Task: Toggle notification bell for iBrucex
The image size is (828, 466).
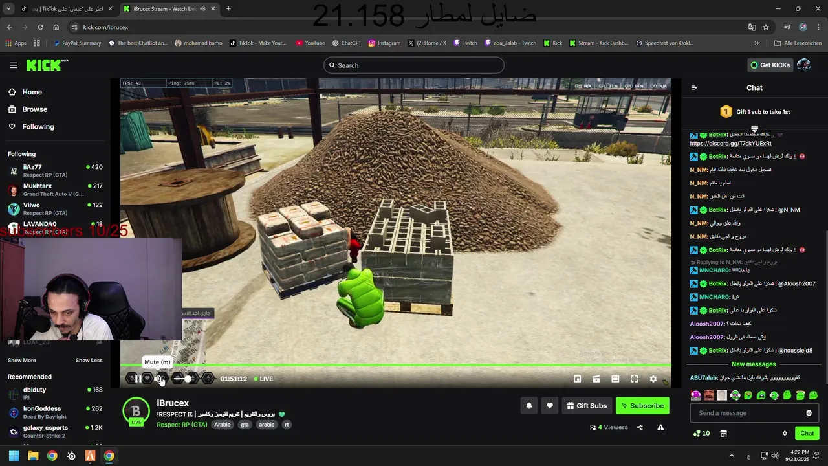Action: pyautogui.click(x=528, y=406)
